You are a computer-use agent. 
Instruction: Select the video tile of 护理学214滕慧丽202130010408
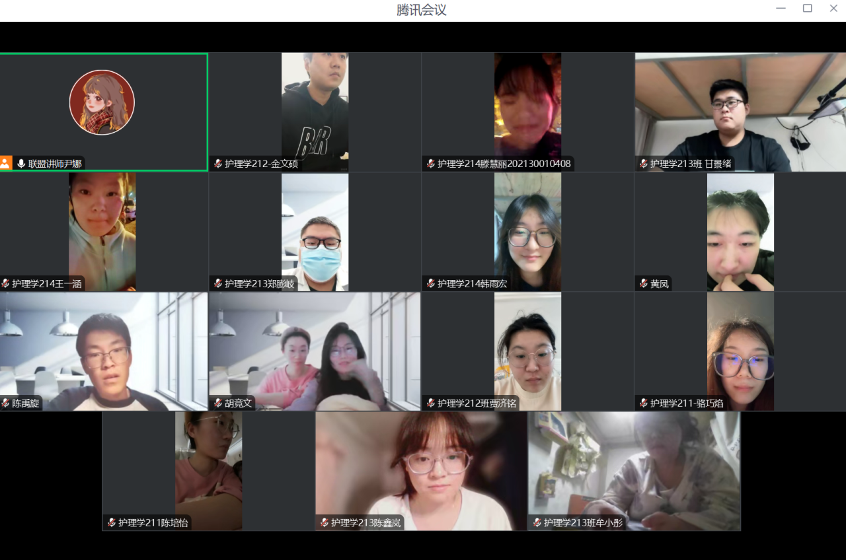tap(527, 106)
